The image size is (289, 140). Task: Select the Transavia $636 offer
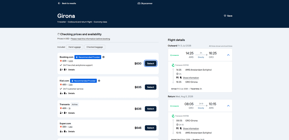(151, 109)
